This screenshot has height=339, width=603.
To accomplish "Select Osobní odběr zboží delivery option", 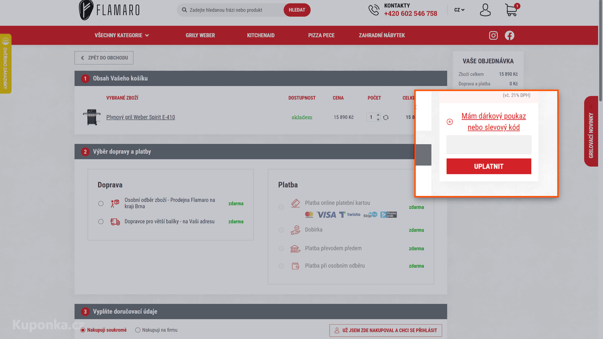I will [101, 203].
